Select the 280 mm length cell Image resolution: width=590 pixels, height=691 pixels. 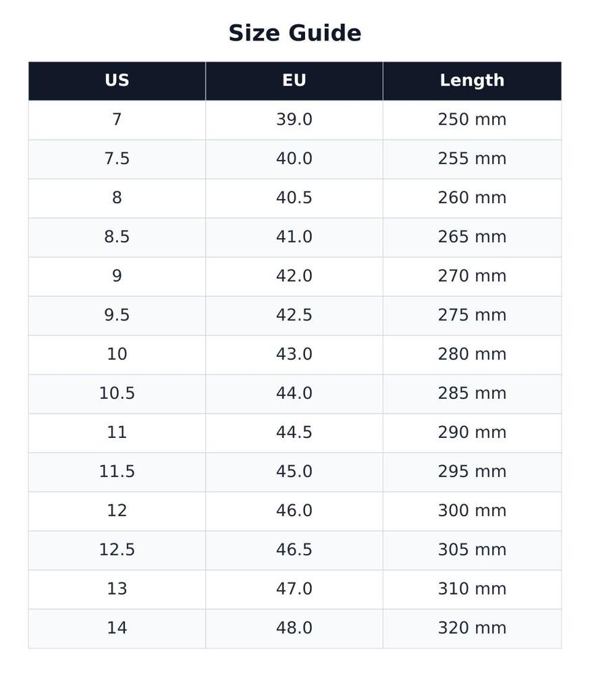click(473, 355)
